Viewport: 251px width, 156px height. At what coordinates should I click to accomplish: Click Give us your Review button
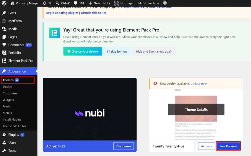tap(83, 51)
